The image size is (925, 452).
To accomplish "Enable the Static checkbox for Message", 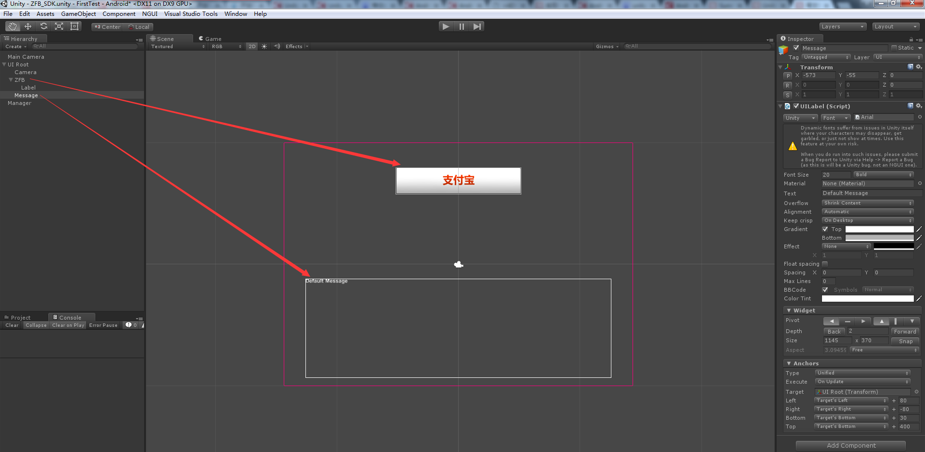I will point(895,48).
